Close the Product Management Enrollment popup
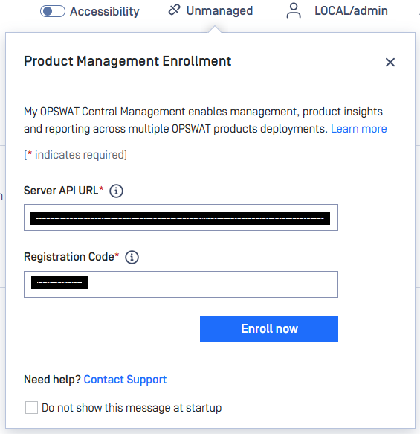Viewport: 420px width, 434px height. [x=390, y=62]
